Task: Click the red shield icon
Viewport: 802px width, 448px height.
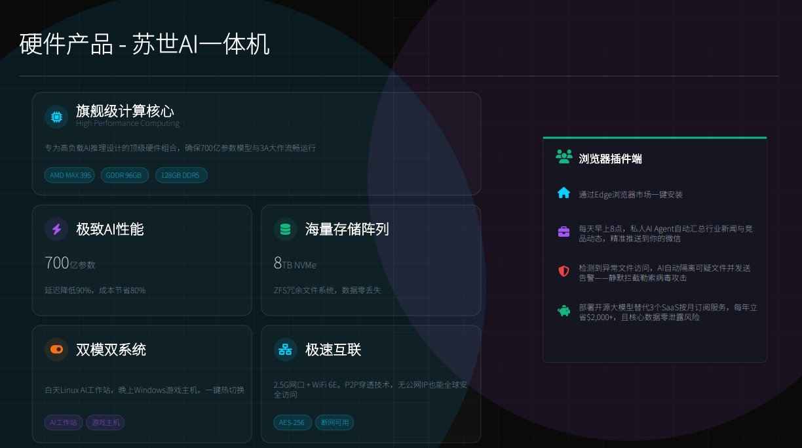Action: [563, 271]
